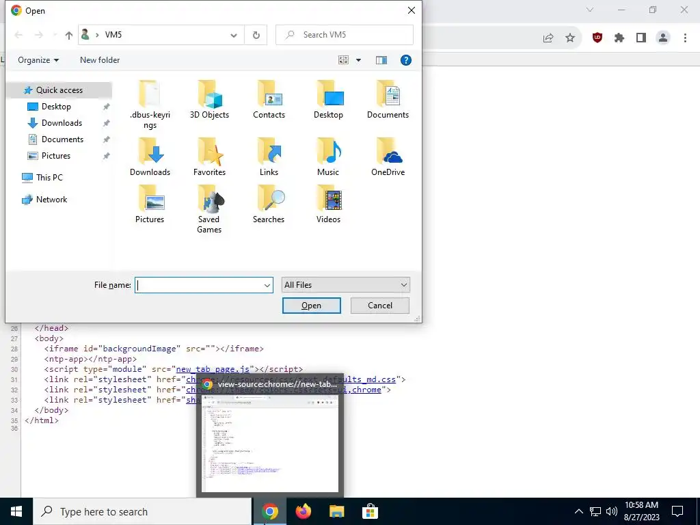The image size is (700, 525).
Task: Open the All Files type dropdown
Action: 345,285
